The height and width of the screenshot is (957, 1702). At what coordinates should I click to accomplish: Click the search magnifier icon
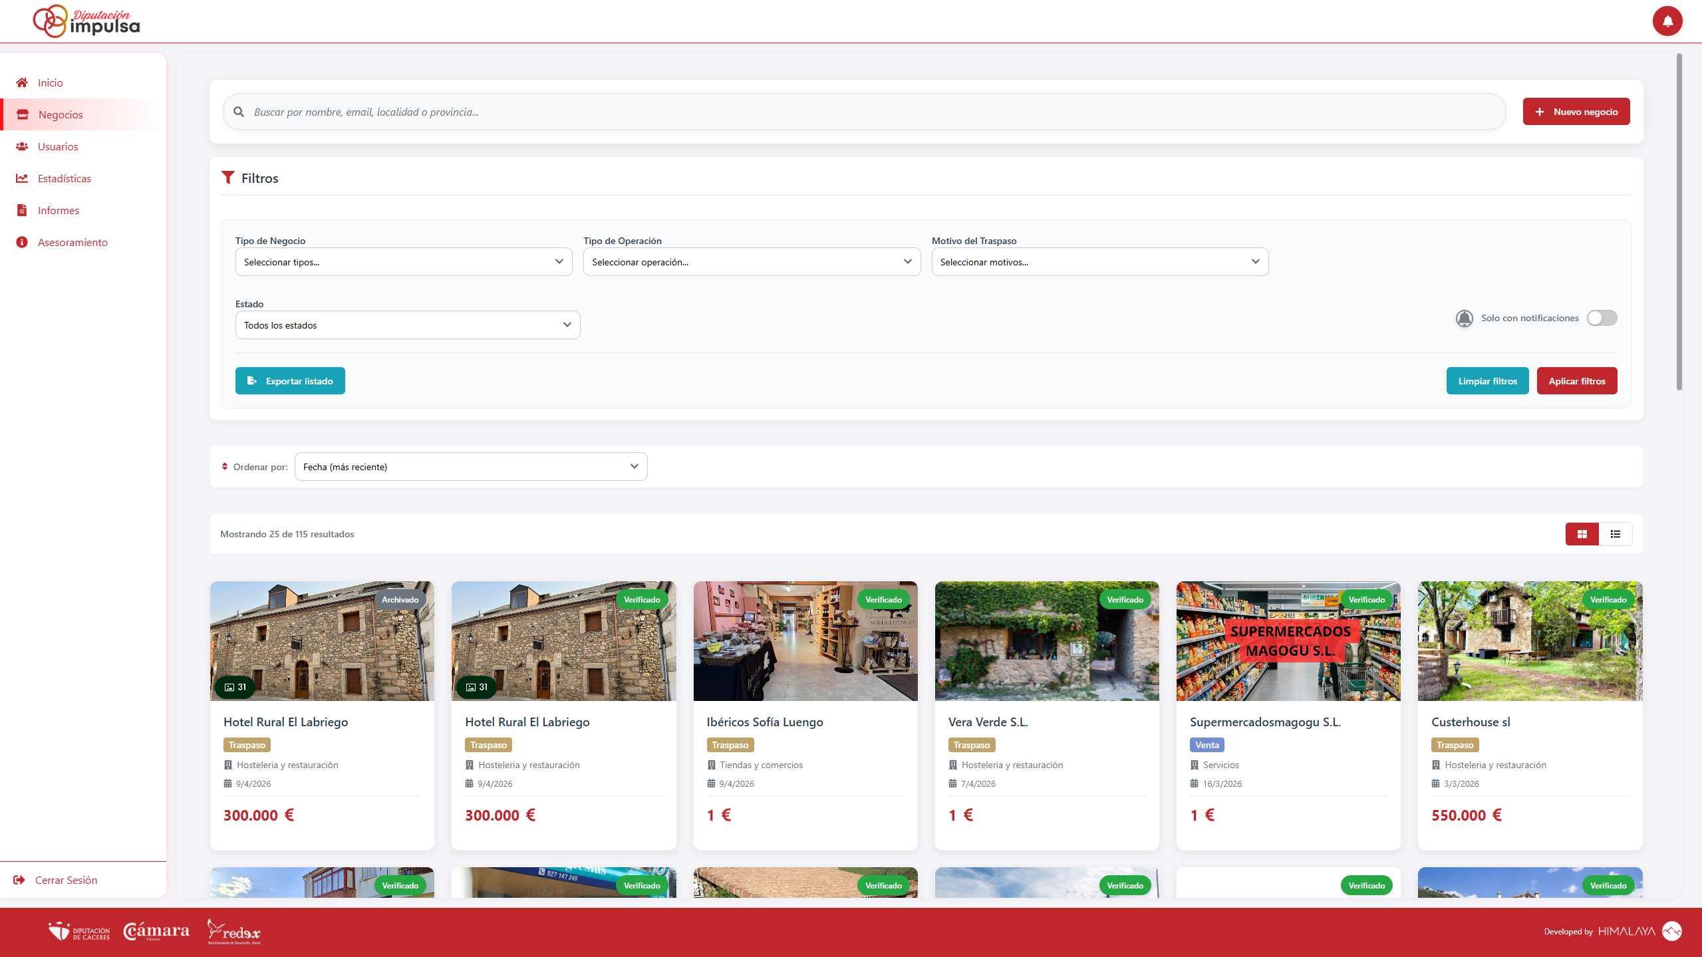pyautogui.click(x=239, y=112)
